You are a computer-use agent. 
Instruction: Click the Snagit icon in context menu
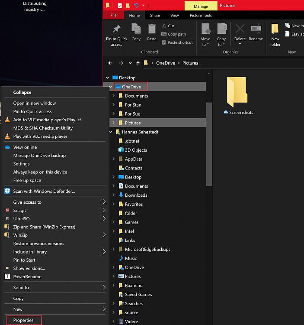[x=7, y=210]
